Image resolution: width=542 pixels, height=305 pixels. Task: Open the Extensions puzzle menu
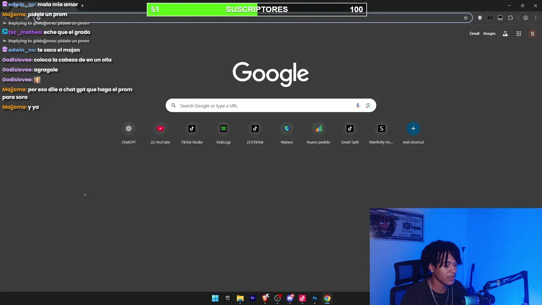[x=510, y=18]
